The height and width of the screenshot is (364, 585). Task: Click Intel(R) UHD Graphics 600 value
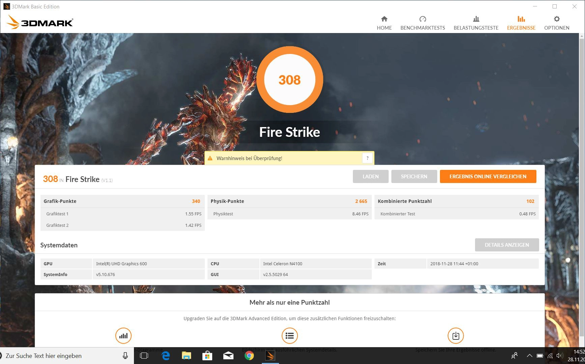[121, 264]
